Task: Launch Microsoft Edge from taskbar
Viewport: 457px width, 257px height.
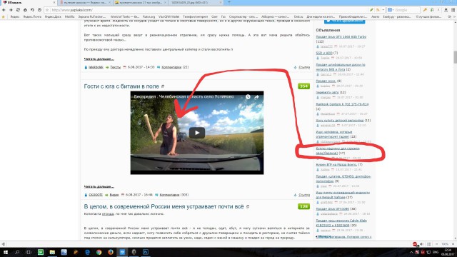Action: pyautogui.click(x=87, y=252)
